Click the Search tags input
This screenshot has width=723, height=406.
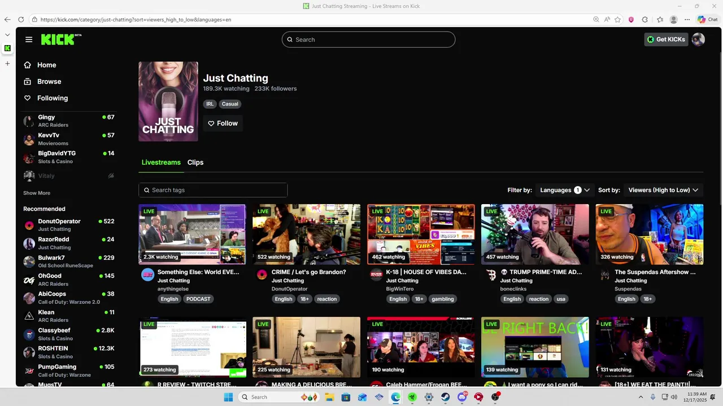pyautogui.click(x=213, y=190)
